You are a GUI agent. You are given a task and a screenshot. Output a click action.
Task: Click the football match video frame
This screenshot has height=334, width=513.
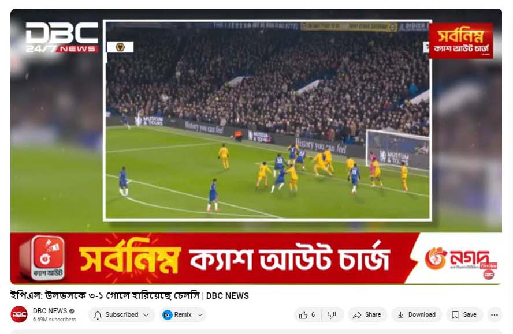[267, 121]
